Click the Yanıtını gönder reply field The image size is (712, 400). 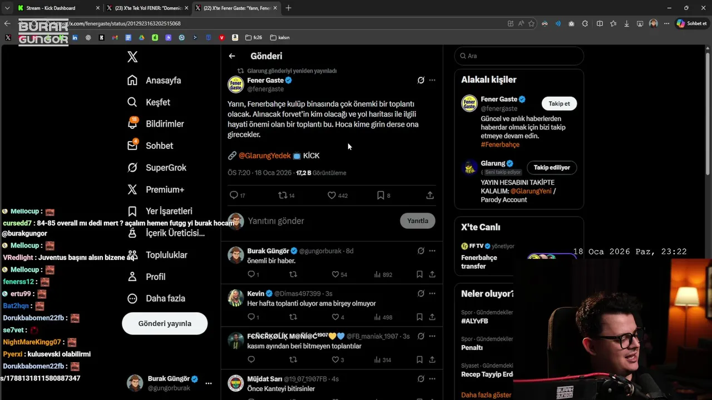320,221
